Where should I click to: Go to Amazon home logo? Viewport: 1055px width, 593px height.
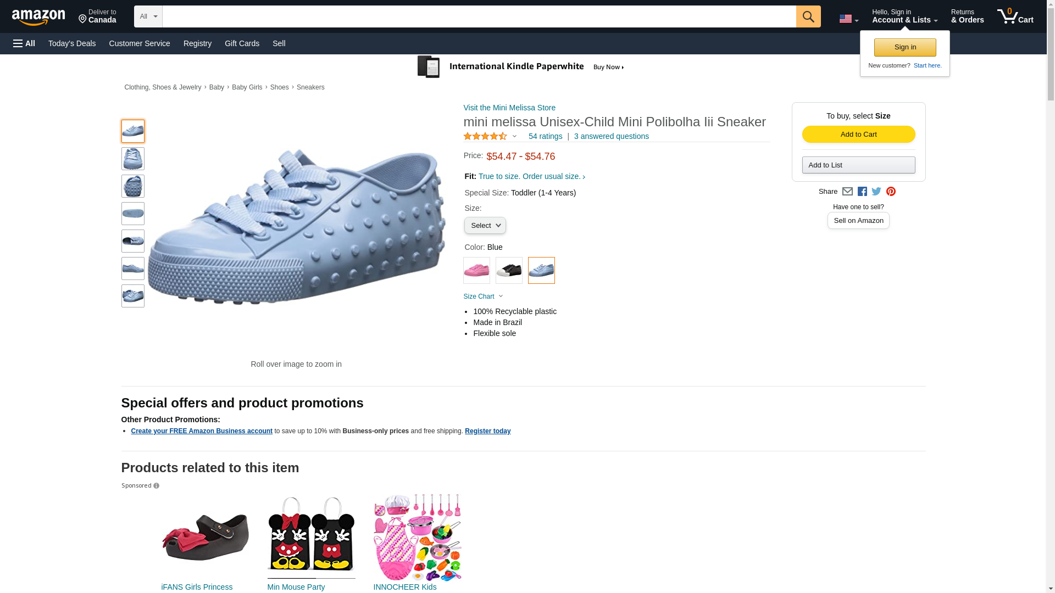[x=38, y=17]
